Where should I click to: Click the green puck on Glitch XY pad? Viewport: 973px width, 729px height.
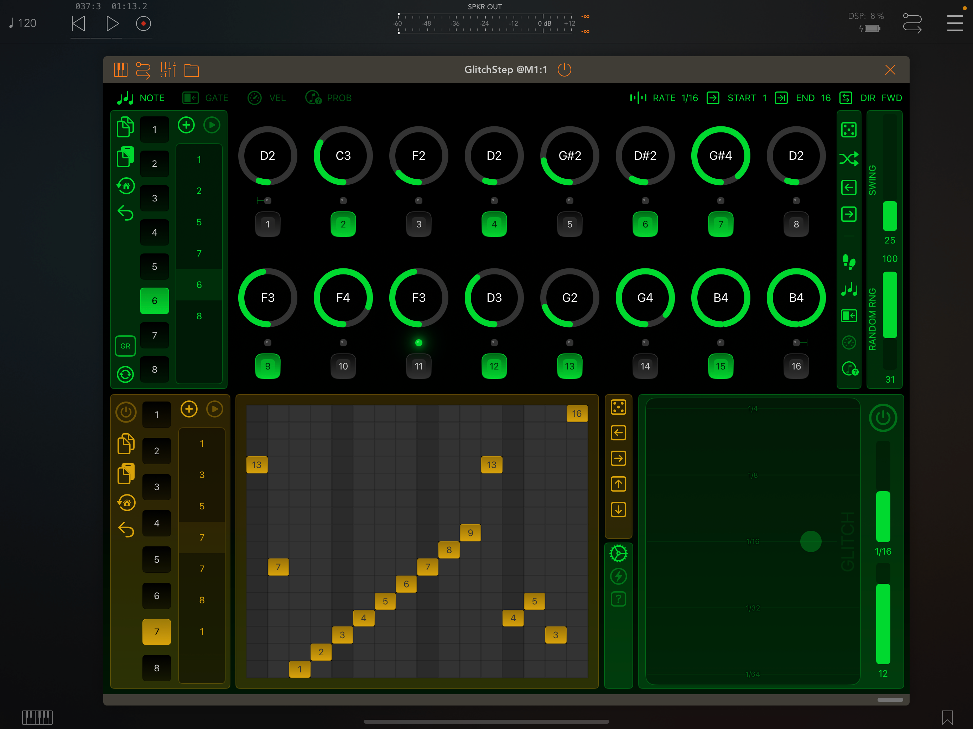(x=811, y=541)
